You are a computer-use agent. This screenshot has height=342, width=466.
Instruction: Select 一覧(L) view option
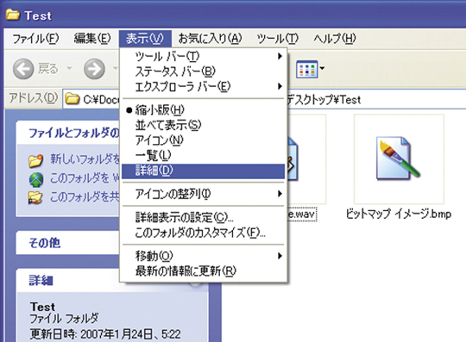(x=203, y=155)
